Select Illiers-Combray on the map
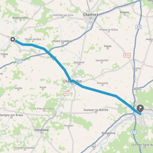The height and width of the screenshot is (153, 153). click(x=63, y=41)
